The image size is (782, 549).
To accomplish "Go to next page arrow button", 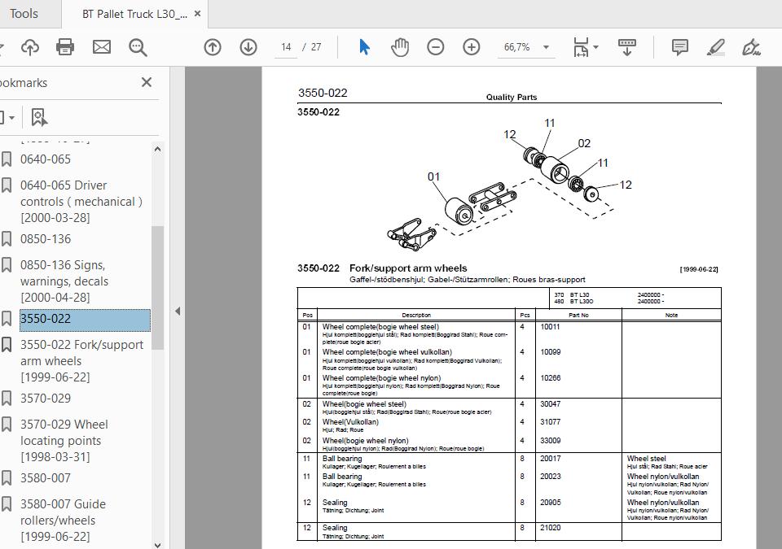I will (x=248, y=47).
